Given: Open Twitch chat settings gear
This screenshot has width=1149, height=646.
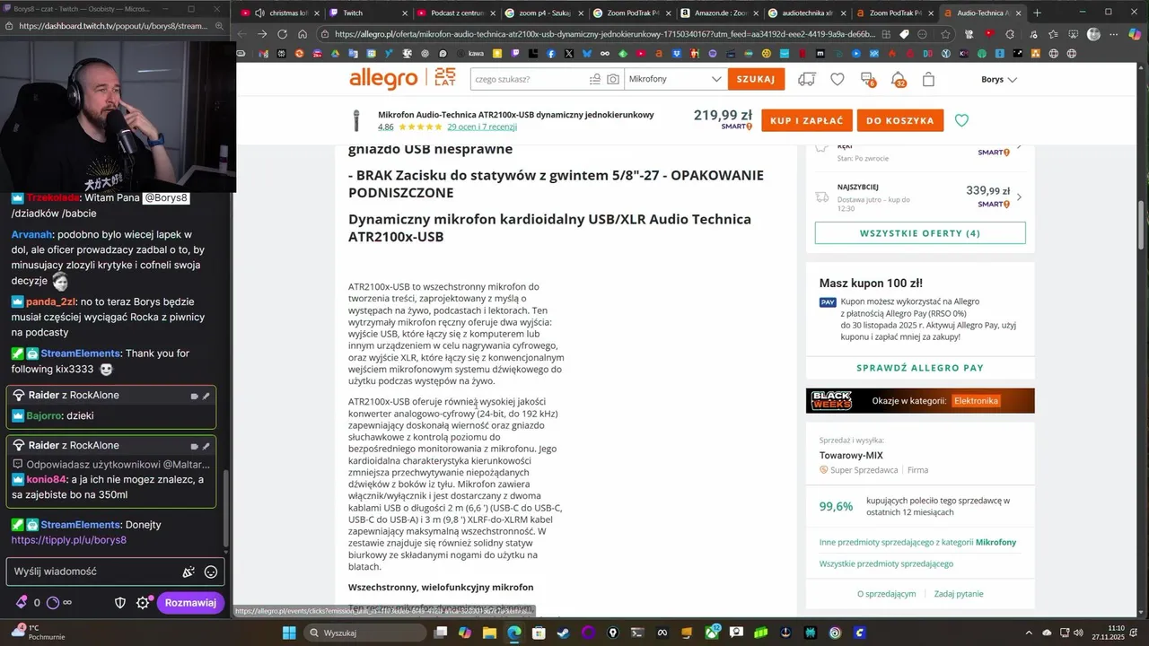Looking at the screenshot, I should pyautogui.click(x=143, y=603).
